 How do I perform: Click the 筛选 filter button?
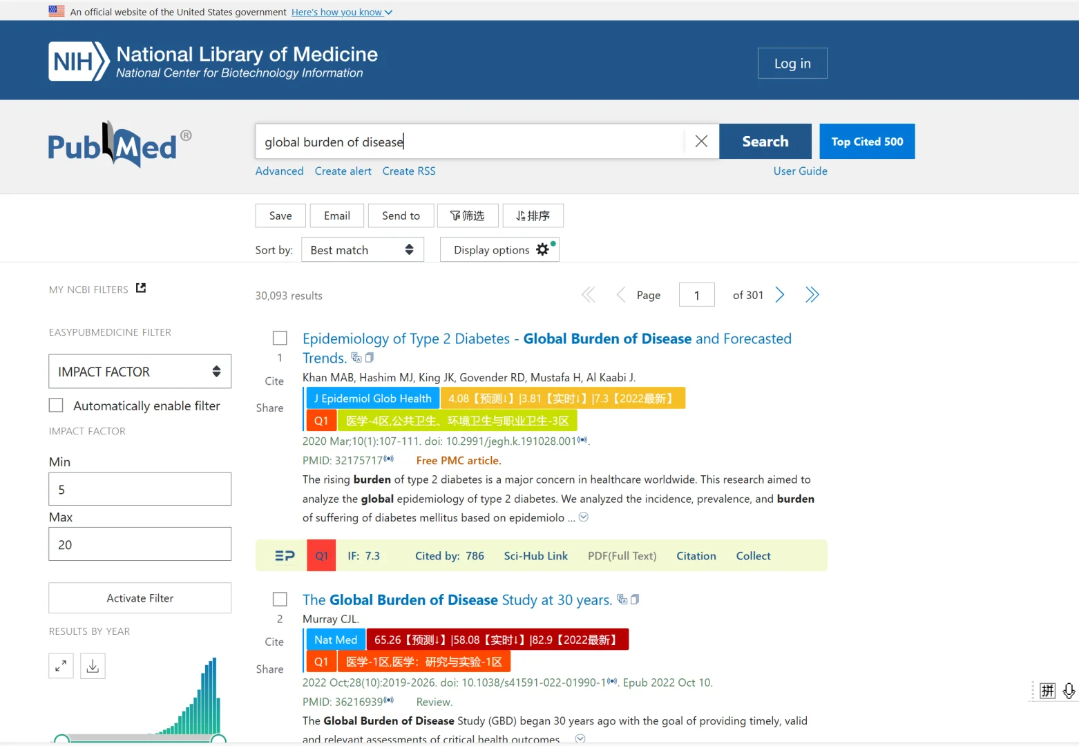468,216
